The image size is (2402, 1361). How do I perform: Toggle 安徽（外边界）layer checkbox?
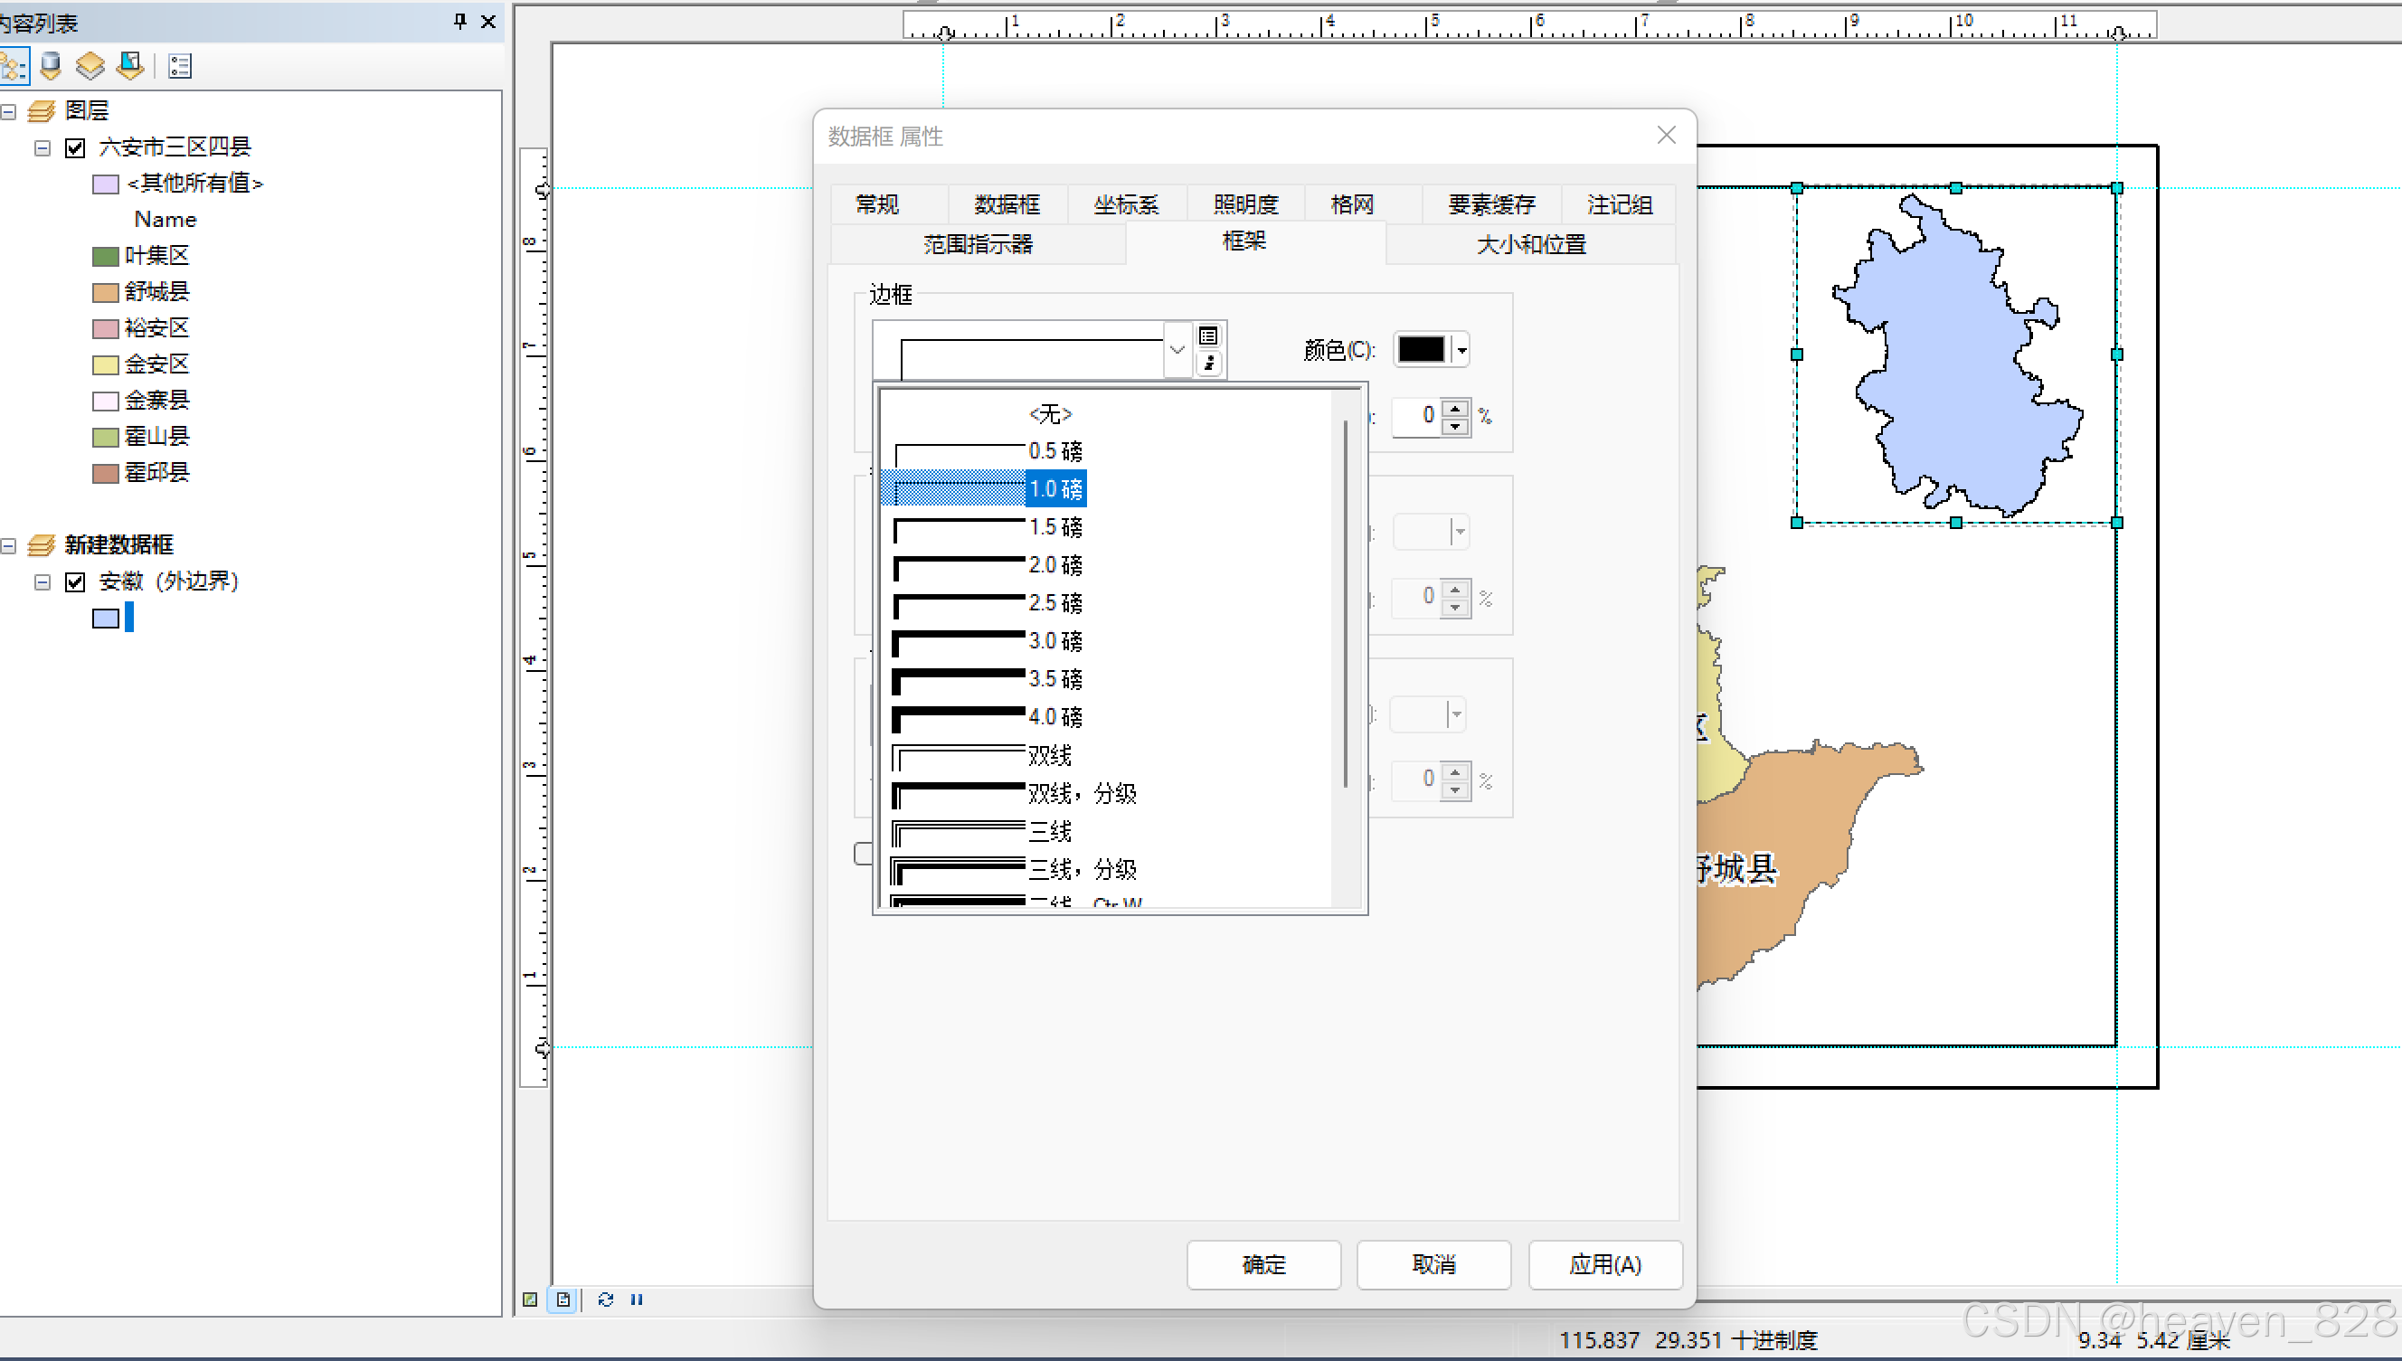76,581
